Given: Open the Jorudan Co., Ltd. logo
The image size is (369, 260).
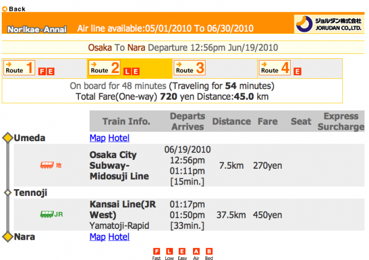Looking at the screenshot, I should pyautogui.click(x=329, y=24).
